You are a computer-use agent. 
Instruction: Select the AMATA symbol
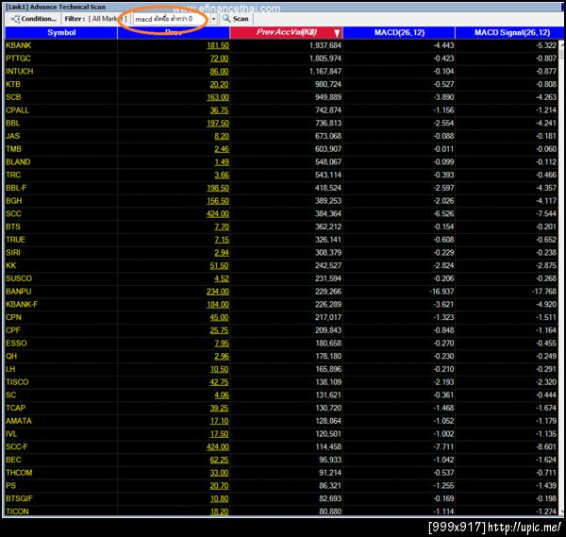[x=19, y=421]
